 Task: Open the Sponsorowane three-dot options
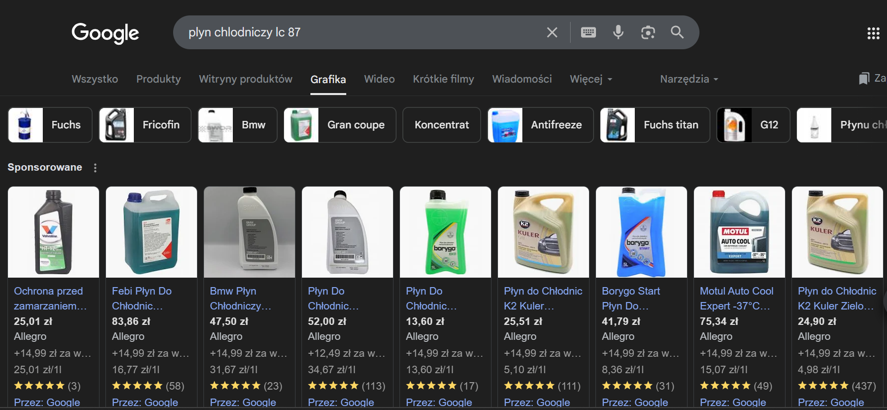pos(95,168)
